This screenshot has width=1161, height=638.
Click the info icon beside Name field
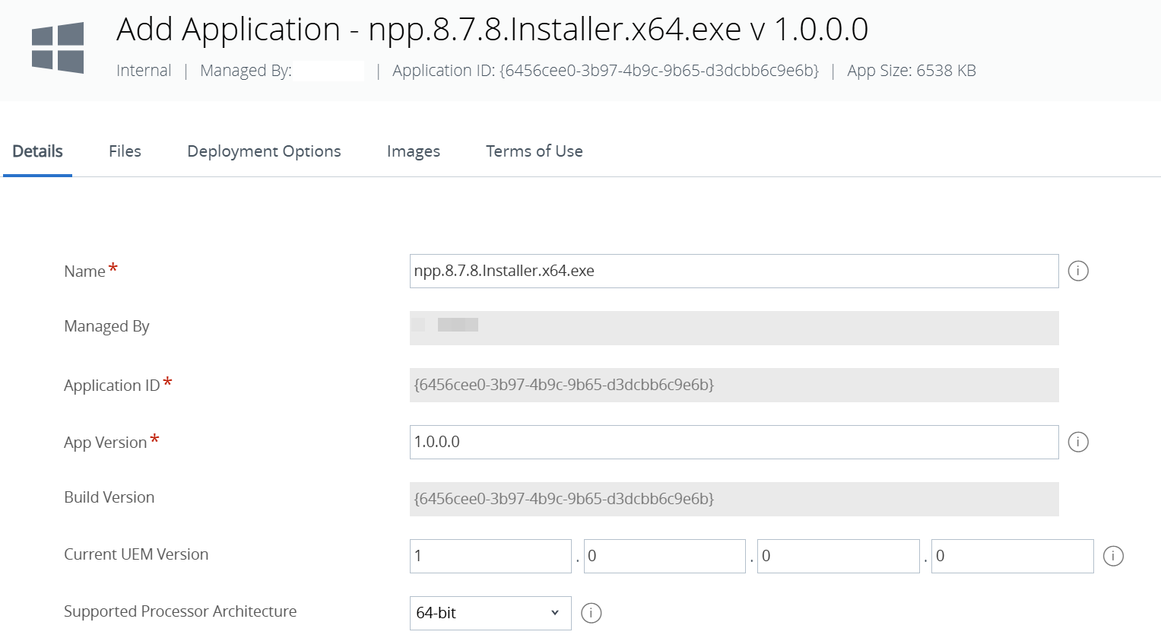1078,271
